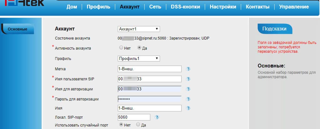
Task: Set Активность аккаунта to Нет
Action: pos(121,48)
